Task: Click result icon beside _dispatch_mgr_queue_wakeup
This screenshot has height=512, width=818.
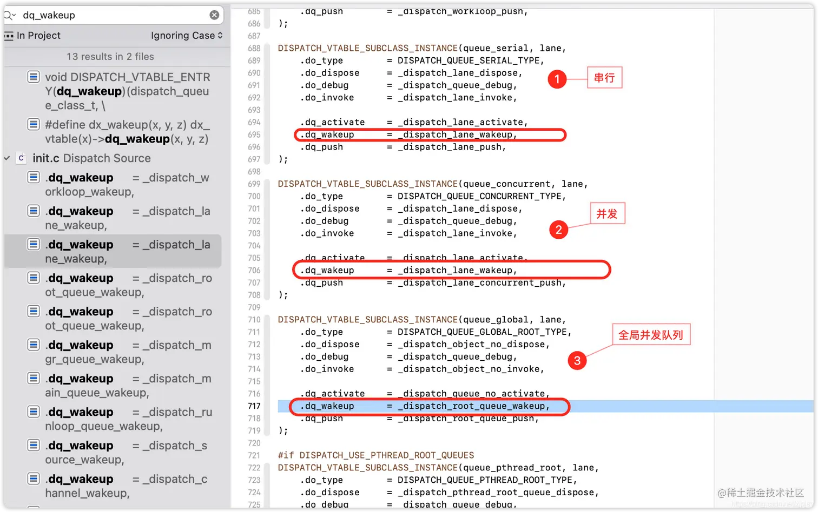Action: (34, 345)
